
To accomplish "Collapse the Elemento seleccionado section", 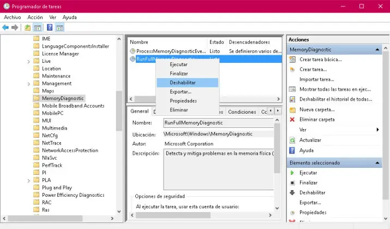I will [x=377, y=163].
